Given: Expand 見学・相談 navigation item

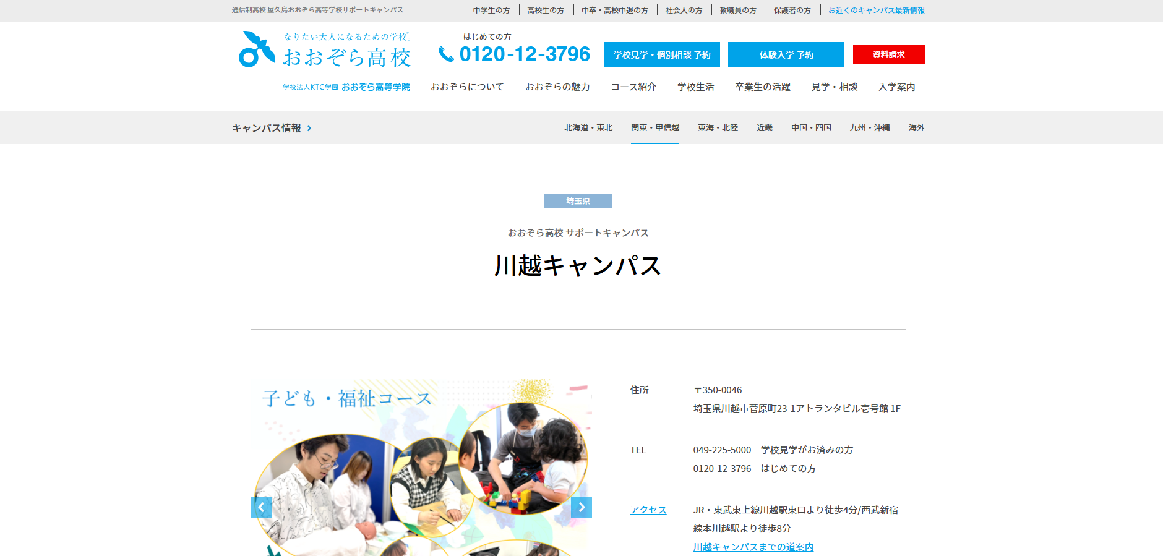Looking at the screenshot, I should pos(834,87).
